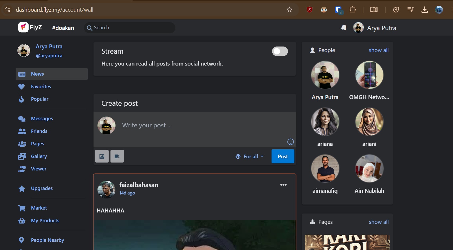Click the lightning bolt browser toolbar icon
The image size is (453, 250).
[x=396, y=10]
